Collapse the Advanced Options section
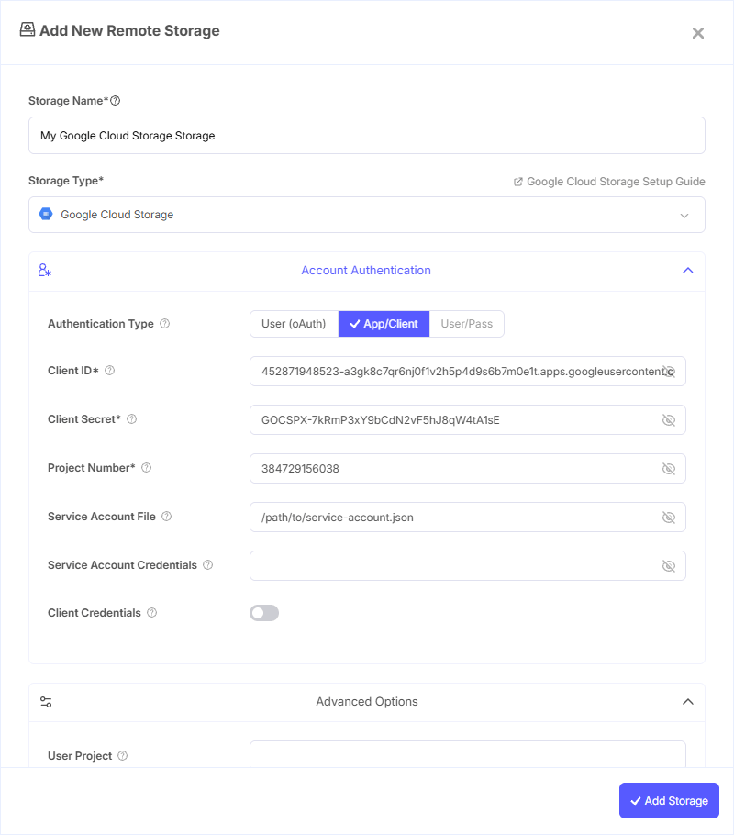Image resolution: width=734 pixels, height=835 pixels. pos(687,702)
